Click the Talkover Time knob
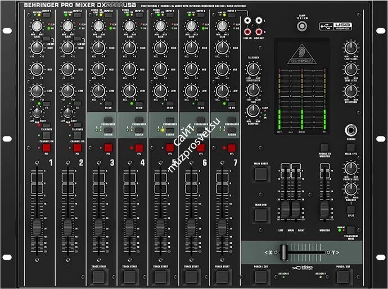 [253, 90]
